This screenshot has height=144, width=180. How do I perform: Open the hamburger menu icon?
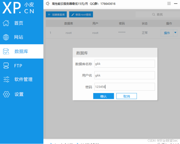pos(169,3)
